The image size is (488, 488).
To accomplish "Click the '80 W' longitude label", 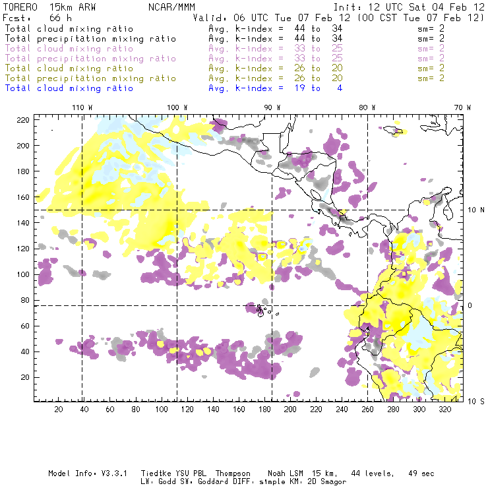I will click(367, 107).
